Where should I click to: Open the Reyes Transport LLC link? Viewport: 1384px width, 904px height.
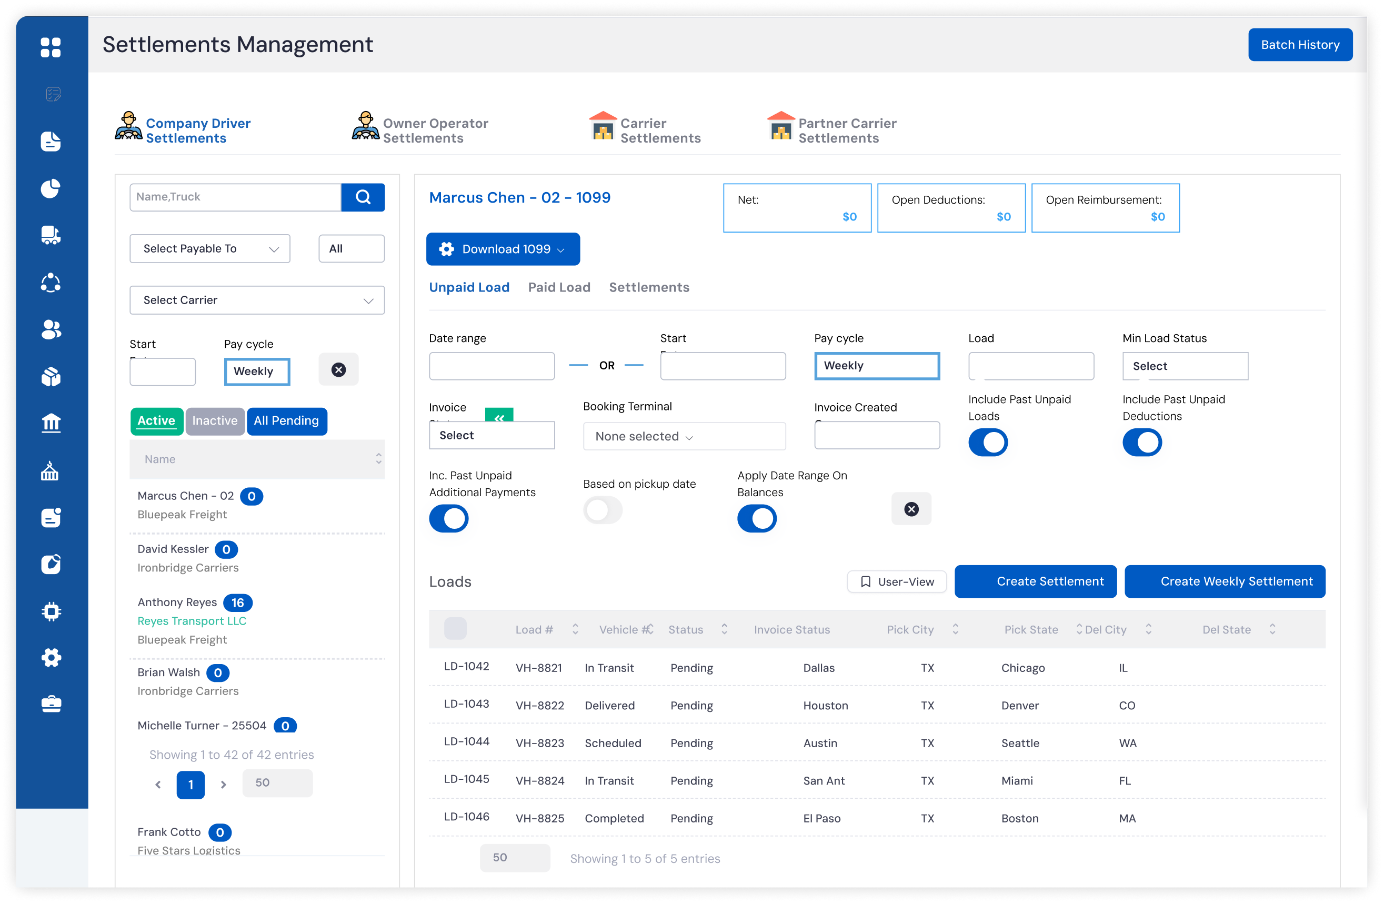192,621
